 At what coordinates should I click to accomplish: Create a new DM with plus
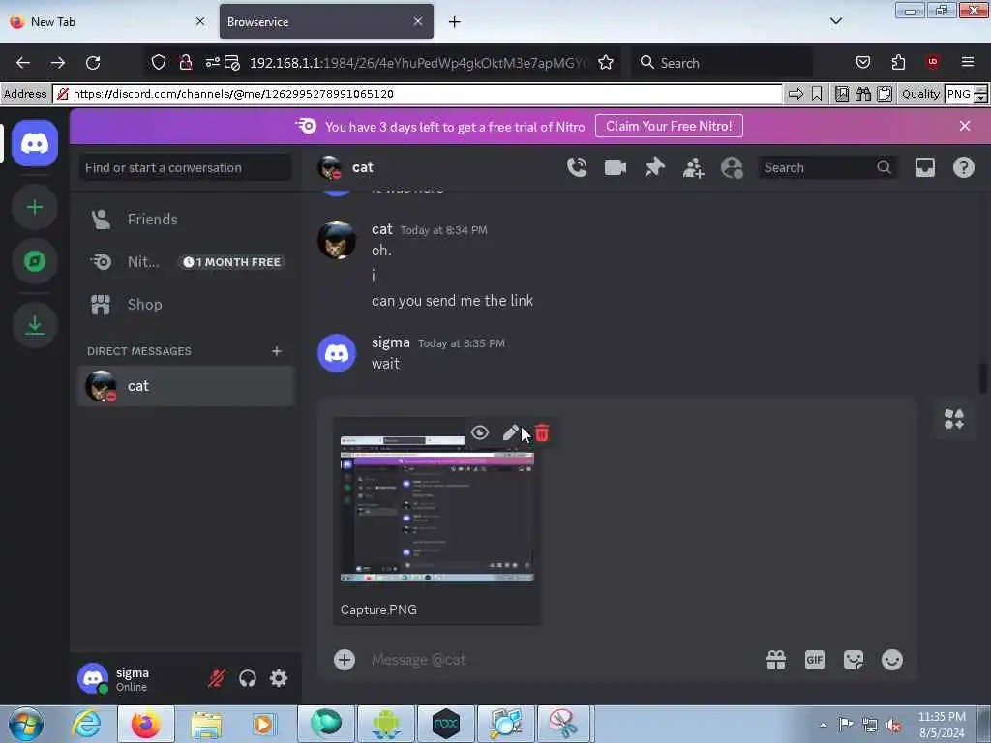point(276,350)
